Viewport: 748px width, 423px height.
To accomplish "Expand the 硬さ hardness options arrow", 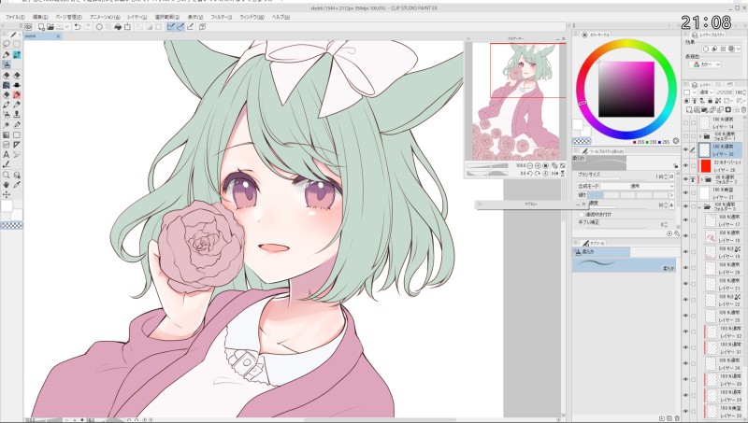I will (671, 195).
